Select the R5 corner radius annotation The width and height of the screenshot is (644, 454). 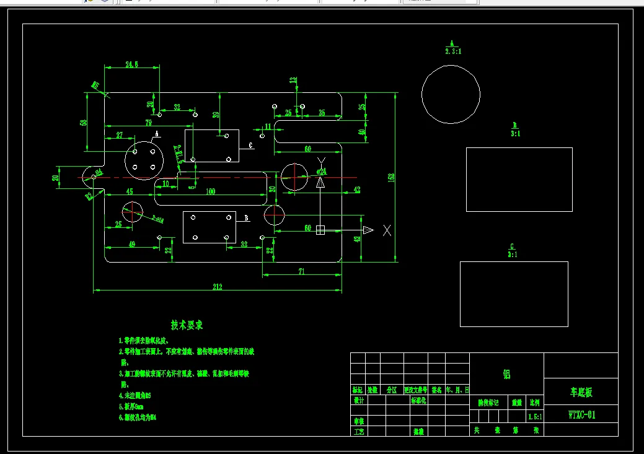point(95,85)
